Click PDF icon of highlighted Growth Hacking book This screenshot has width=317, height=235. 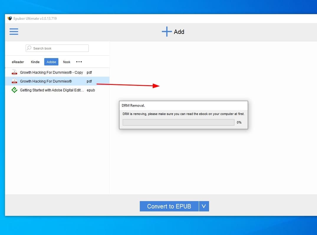(x=14, y=81)
